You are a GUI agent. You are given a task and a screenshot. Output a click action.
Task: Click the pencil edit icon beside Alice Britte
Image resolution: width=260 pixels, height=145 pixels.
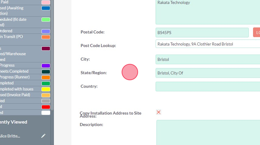[44, 136]
